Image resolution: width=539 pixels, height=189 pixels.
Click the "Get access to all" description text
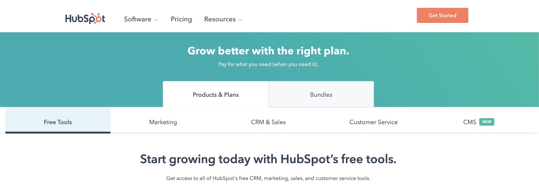[x=268, y=178]
